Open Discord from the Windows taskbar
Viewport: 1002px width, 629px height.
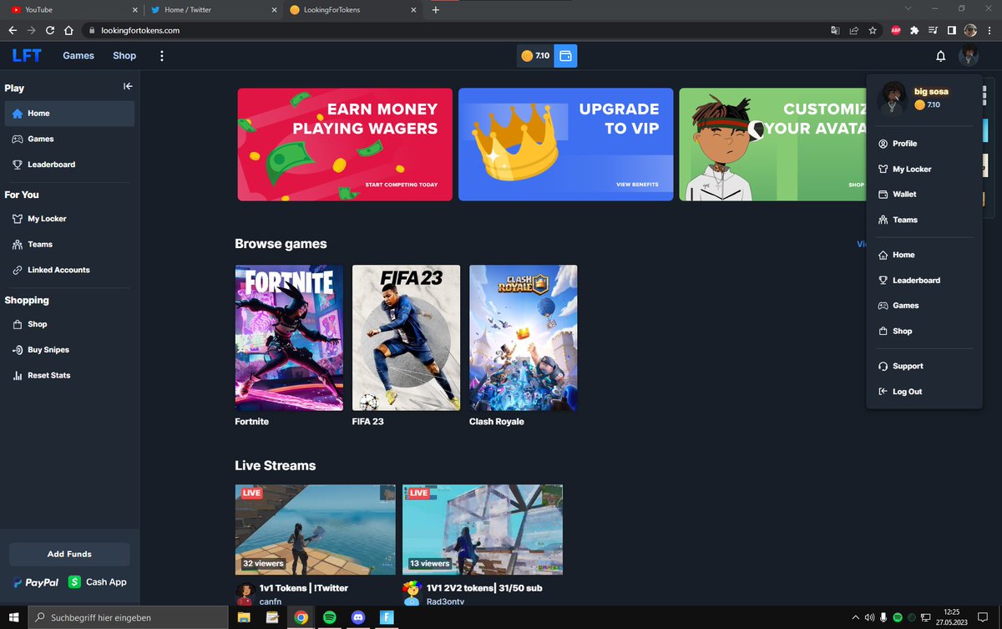(x=358, y=618)
